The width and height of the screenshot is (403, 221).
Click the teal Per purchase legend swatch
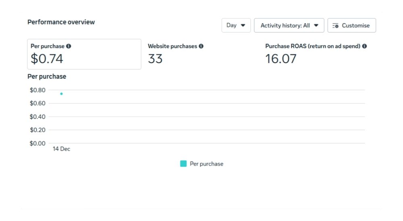tap(183, 164)
